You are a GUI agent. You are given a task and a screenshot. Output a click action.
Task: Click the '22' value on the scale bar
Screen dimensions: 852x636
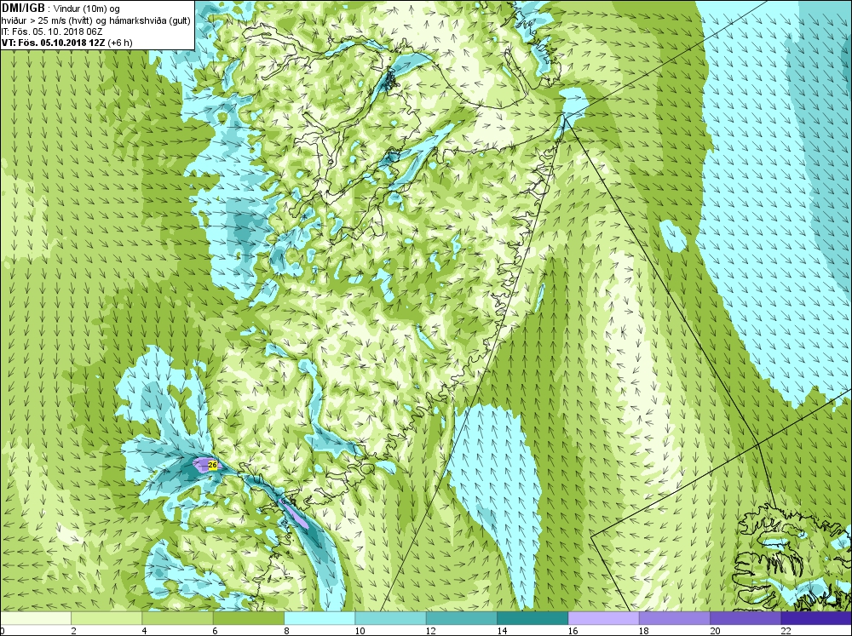pos(786,631)
